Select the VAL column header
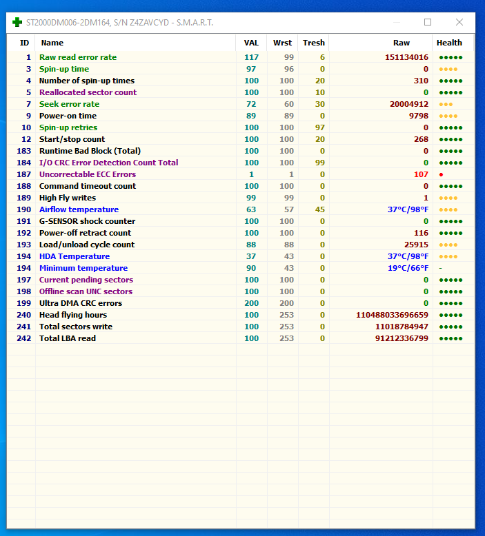485x536 pixels. [251, 43]
